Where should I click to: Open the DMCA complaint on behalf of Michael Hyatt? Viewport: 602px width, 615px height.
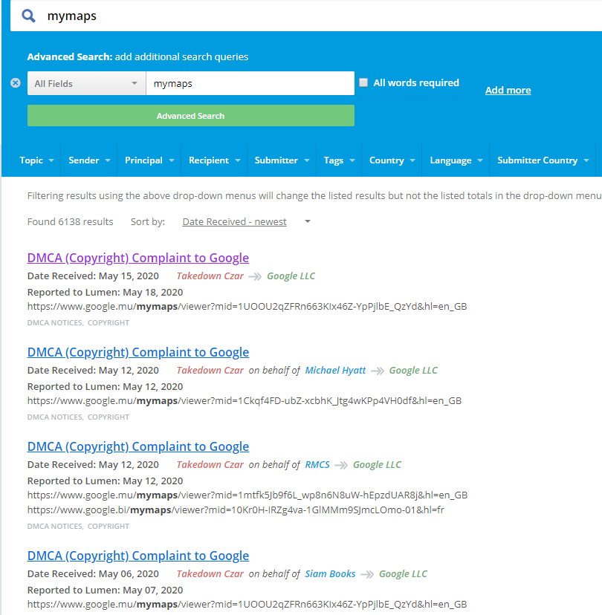coord(138,352)
